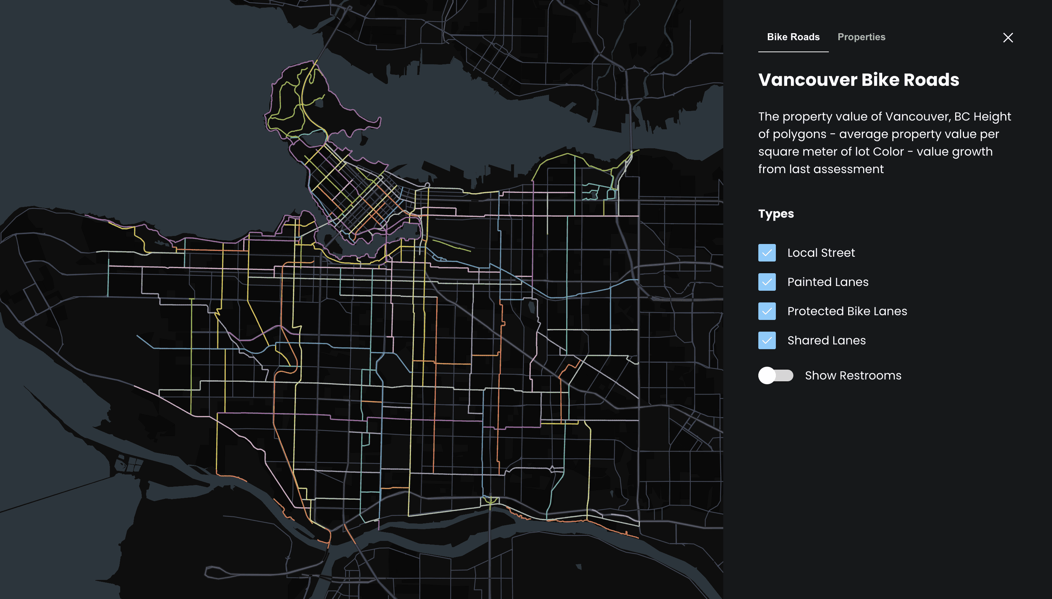Open the Types section expander
1052x599 pixels.
[x=776, y=213]
